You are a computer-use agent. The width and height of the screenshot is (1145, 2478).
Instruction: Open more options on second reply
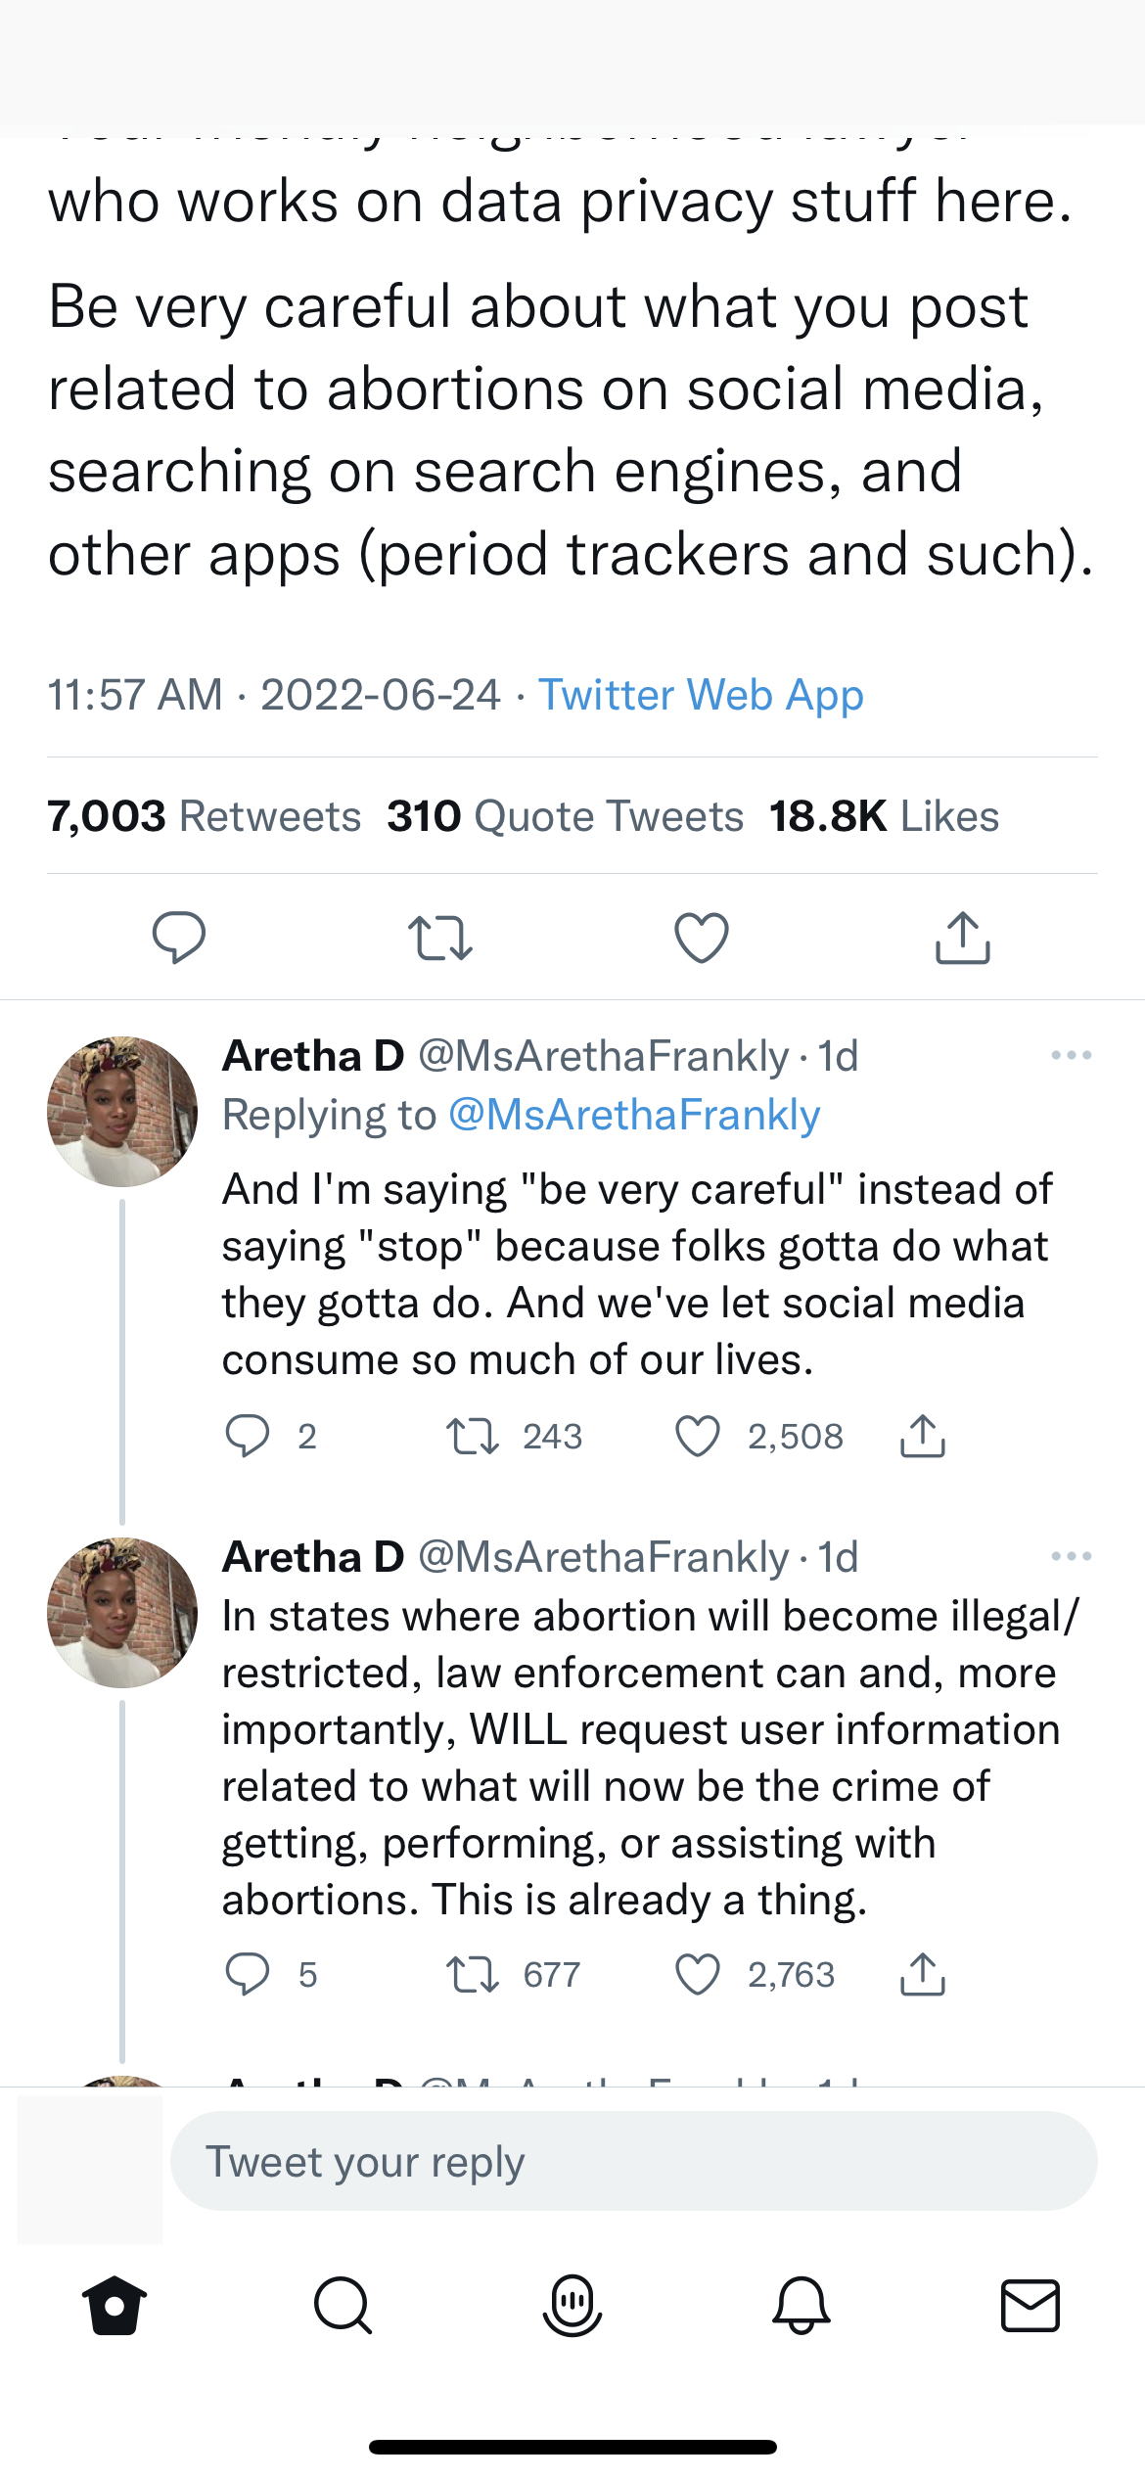1071,1556
